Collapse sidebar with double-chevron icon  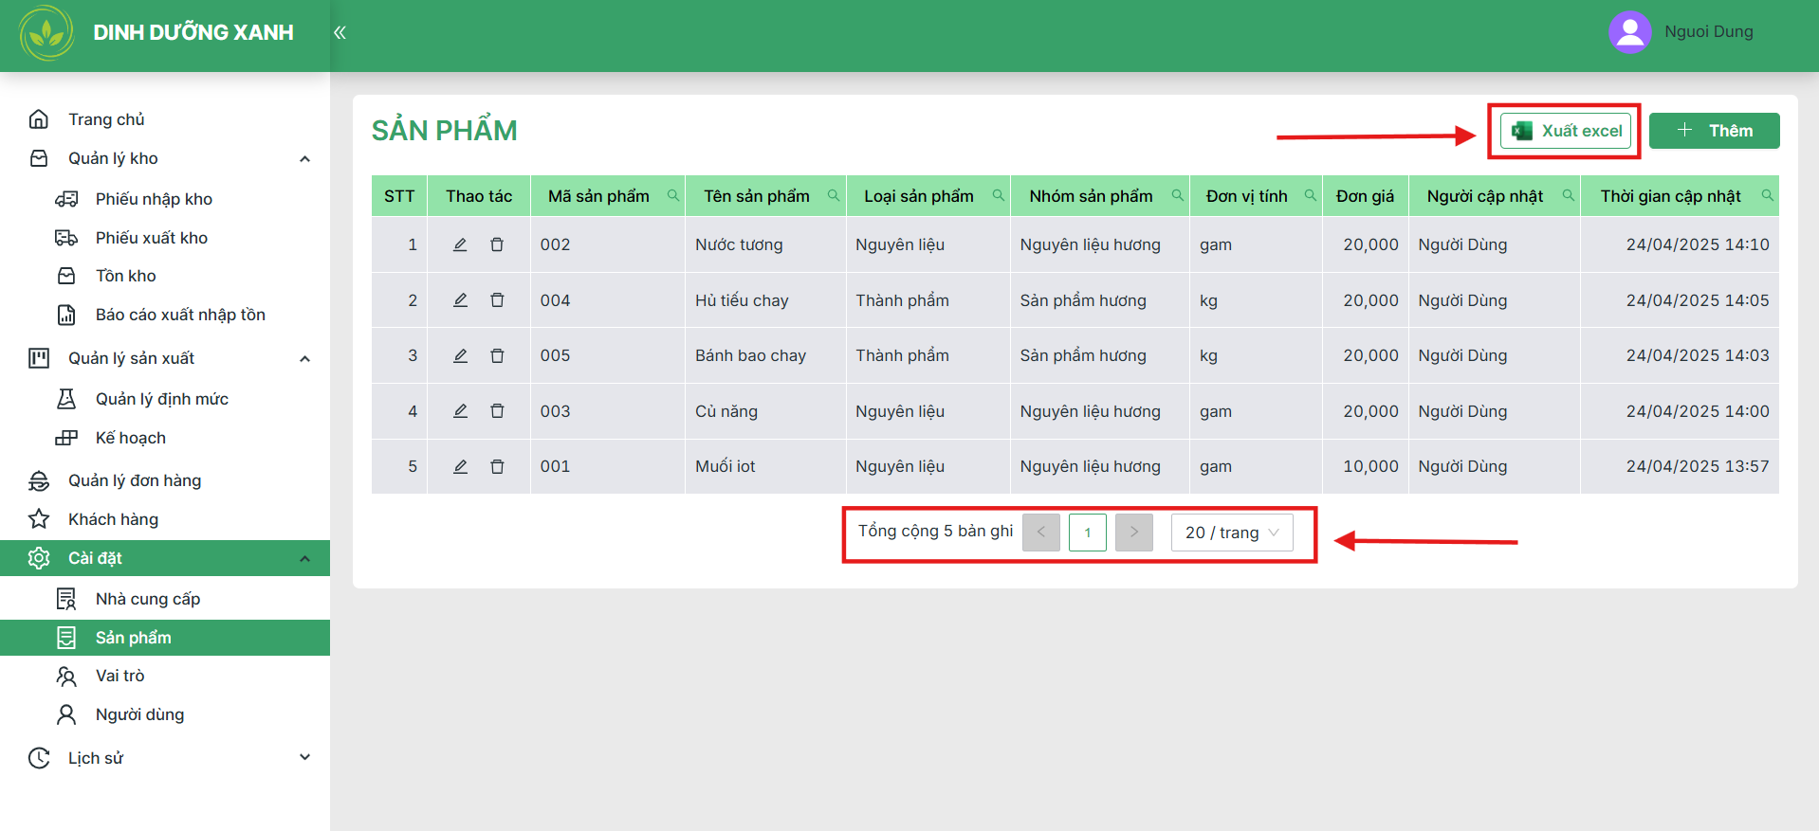tap(340, 32)
